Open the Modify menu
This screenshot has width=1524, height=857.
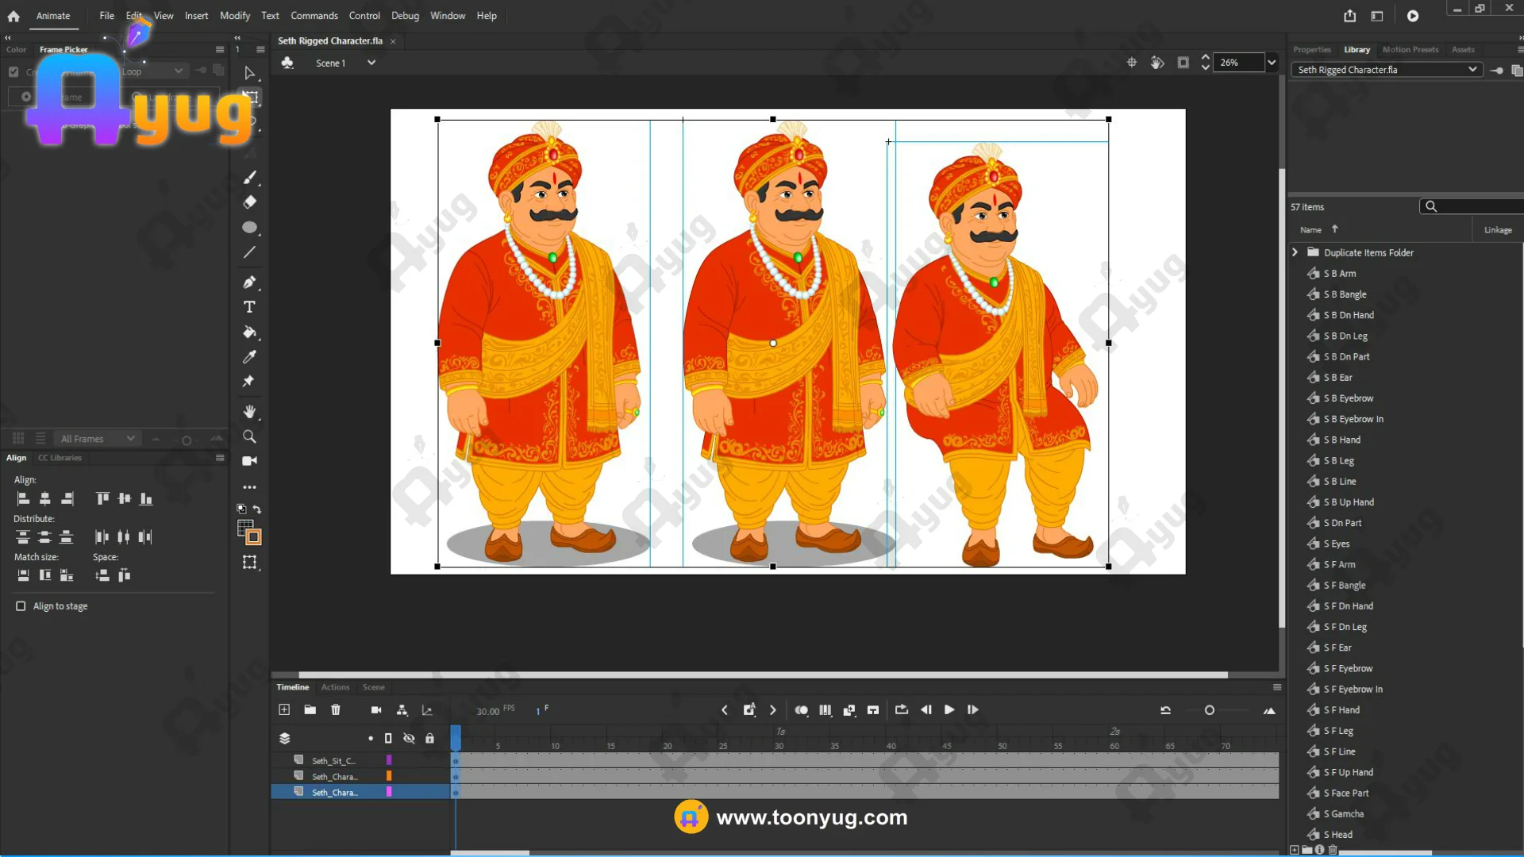tap(234, 16)
